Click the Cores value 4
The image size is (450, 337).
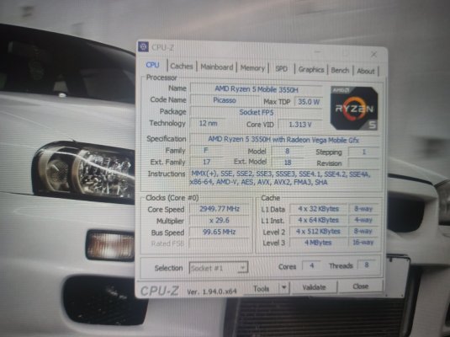pos(312,265)
